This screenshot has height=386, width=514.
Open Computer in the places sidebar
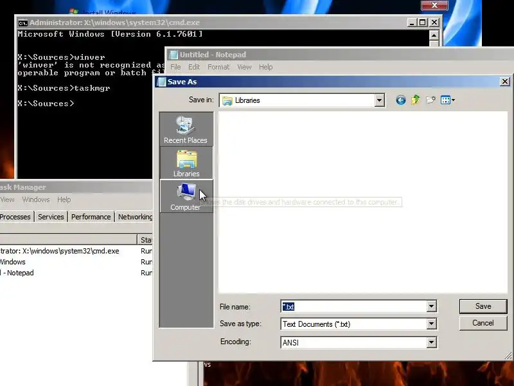[x=186, y=196]
